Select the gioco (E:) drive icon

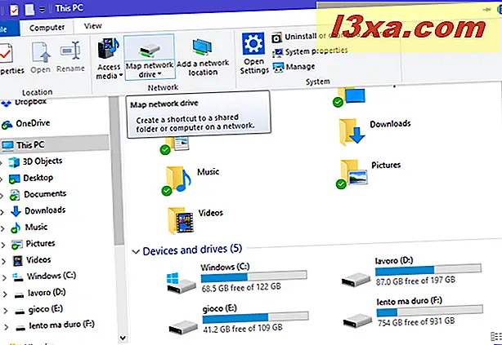coord(183,327)
